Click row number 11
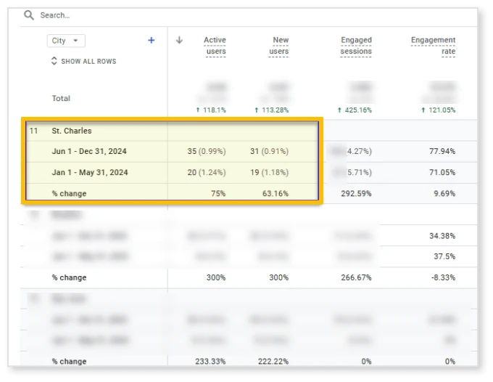 coord(33,131)
